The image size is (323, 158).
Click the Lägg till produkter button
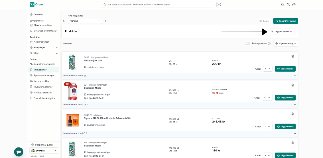click(282, 32)
